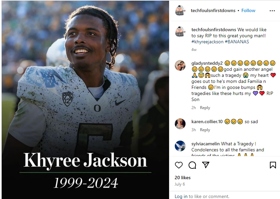Viewport: 280px width, 199px height.
Task: Click Log in link
Action: pyautogui.click(x=181, y=196)
